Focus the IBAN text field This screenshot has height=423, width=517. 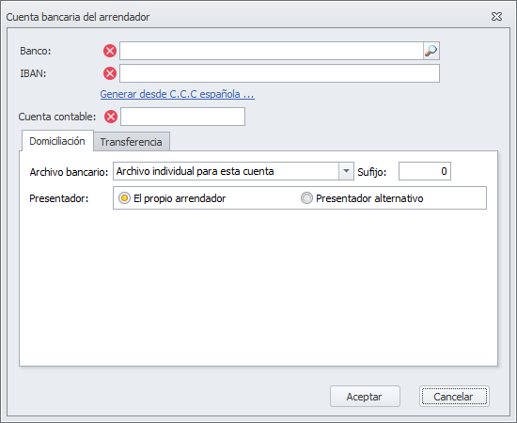coord(279,73)
